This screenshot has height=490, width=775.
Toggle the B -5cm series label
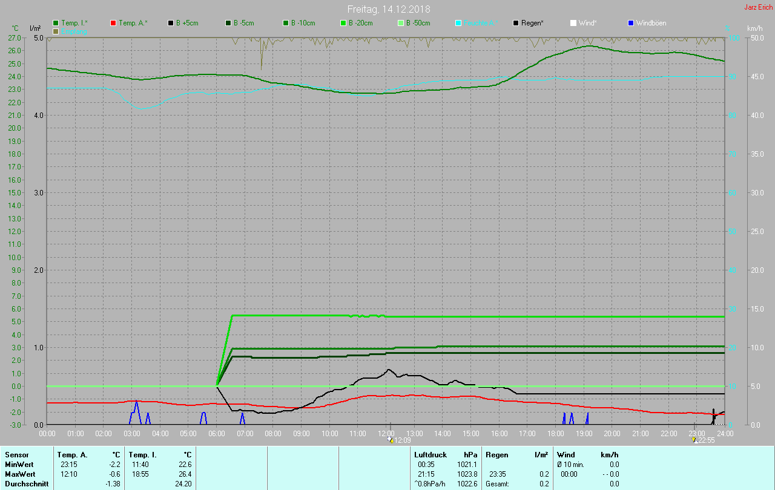coord(245,23)
